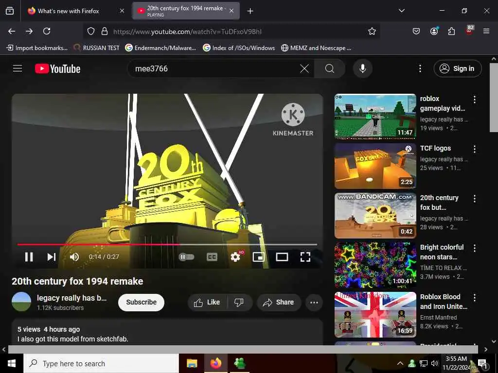Open Firefox View icon in tab bar
Image resolution: width=498 pixels, height=373 pixels.
(10, 11)
